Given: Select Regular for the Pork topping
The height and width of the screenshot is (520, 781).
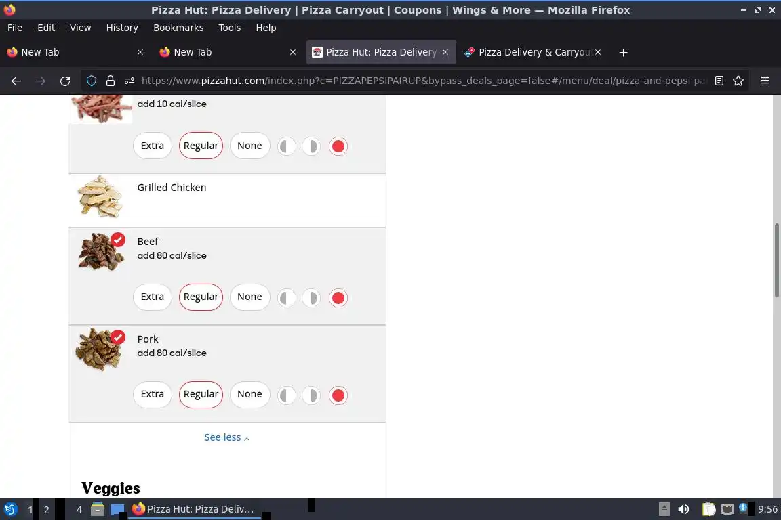Looking at the screenshot, I should click(x=201, y=395).
